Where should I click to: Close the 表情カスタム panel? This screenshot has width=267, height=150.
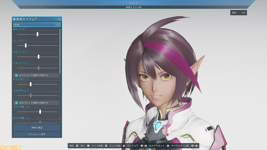[x=59, y=19]
